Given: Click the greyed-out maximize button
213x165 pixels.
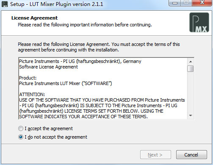Looking at the screenshot, I should coord(186,3).
